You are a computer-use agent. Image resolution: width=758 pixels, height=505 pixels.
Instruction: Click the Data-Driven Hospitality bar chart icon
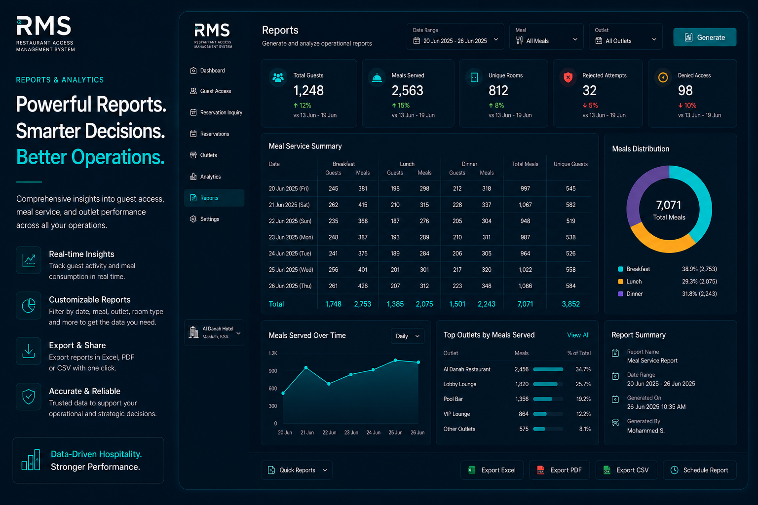click(x=31, y=460)
